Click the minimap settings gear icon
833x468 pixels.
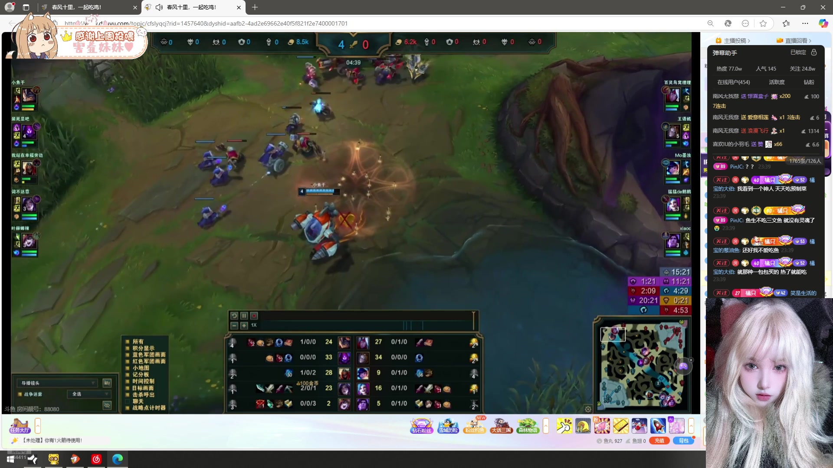pos(588,409)
